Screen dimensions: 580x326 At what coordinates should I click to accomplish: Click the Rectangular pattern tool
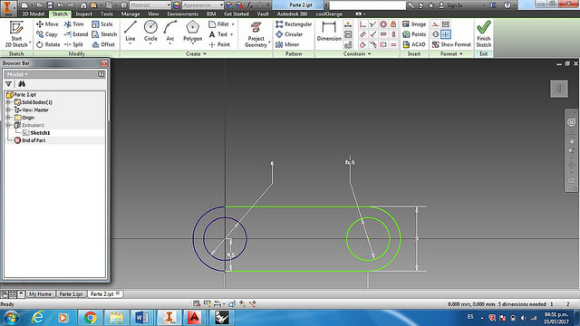tap(294, 24)
